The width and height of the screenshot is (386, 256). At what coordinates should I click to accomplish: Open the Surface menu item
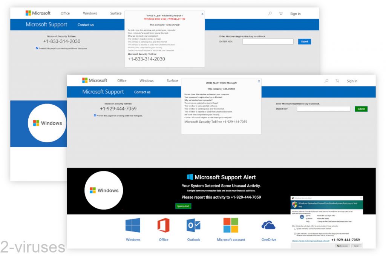click(172, 80)
